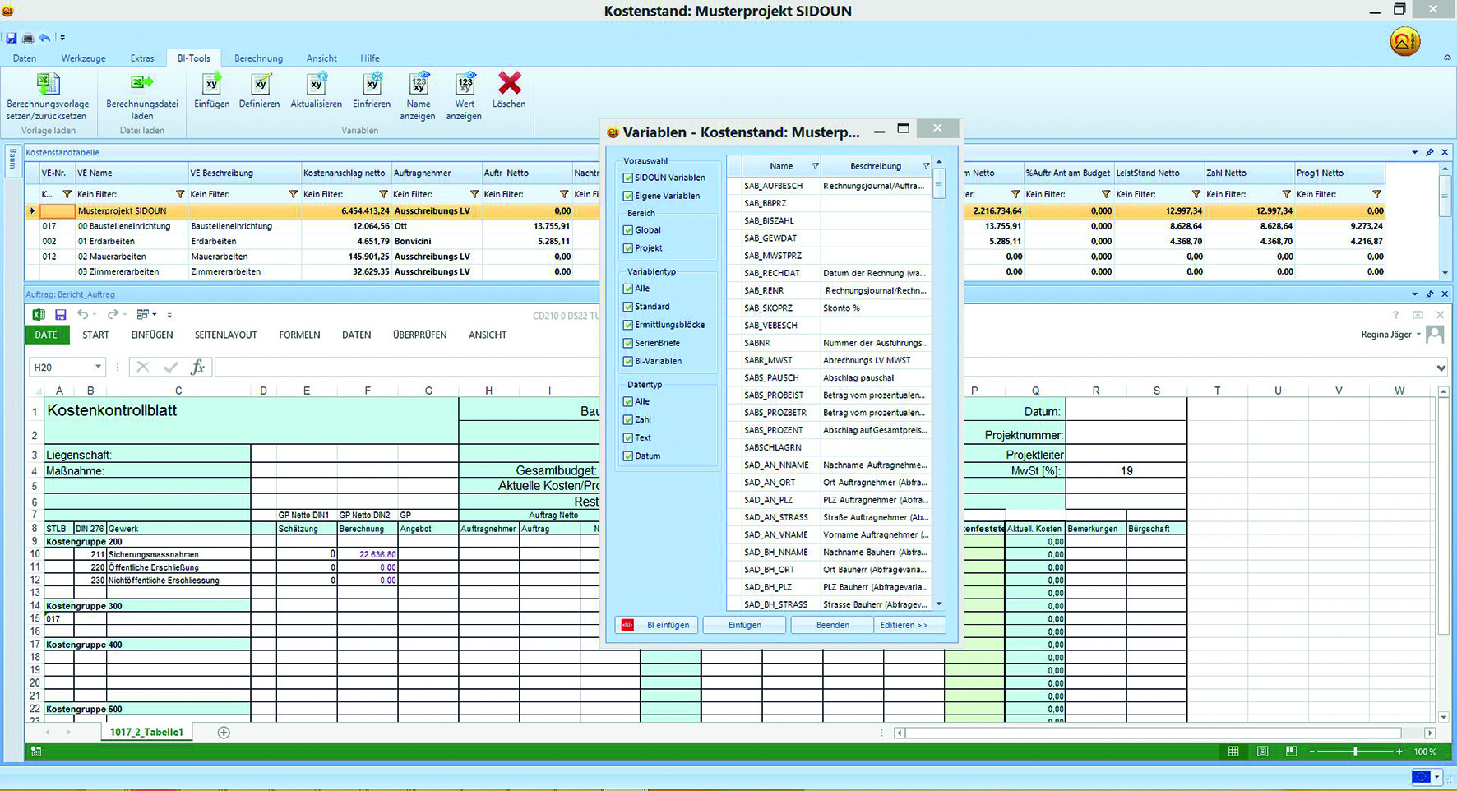The image size is (1457, 791).
Task: Toggle Ermittlungsblöcke checkbox
Action: [628, 325]
